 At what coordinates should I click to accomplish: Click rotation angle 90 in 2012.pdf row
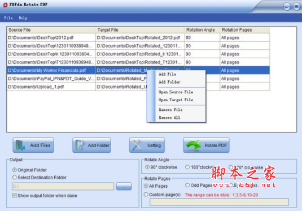202,38
